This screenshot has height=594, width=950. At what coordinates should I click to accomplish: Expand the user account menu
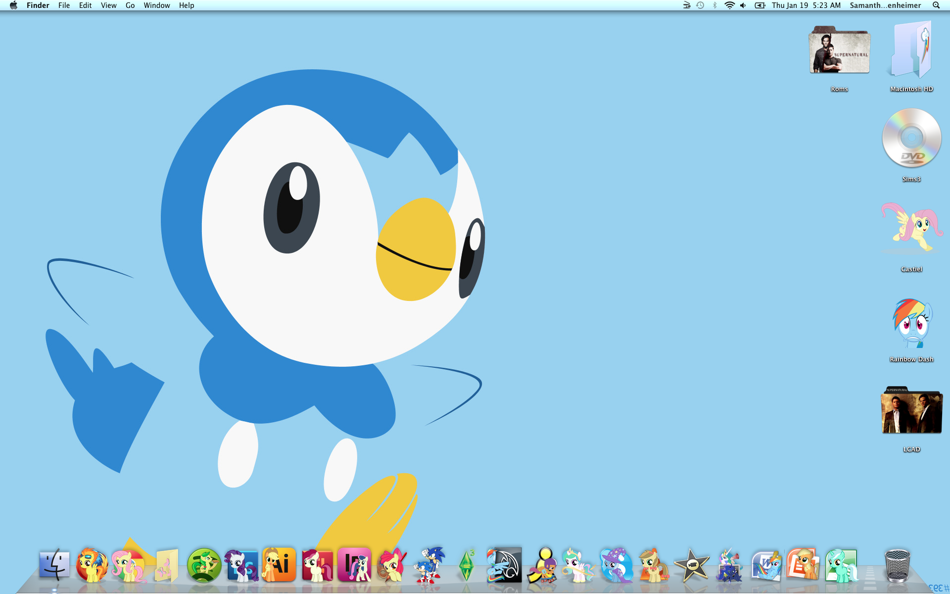(x=885, y=5)
